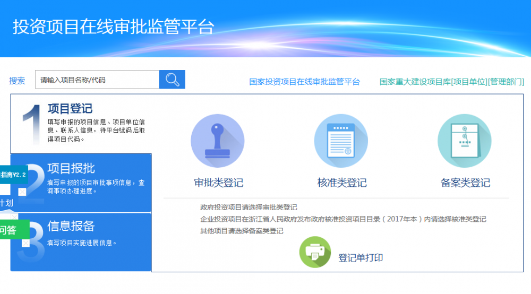
Task: Click the 审批类登记 text label
Action: [218, 183]
